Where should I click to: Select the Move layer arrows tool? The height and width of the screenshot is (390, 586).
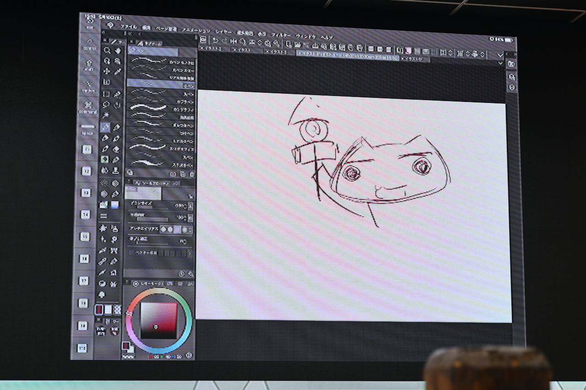coord(107,71)
